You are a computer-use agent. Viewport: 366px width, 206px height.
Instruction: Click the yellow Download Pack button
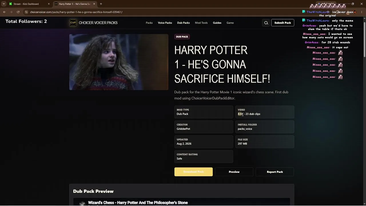[x=194, y=172]
